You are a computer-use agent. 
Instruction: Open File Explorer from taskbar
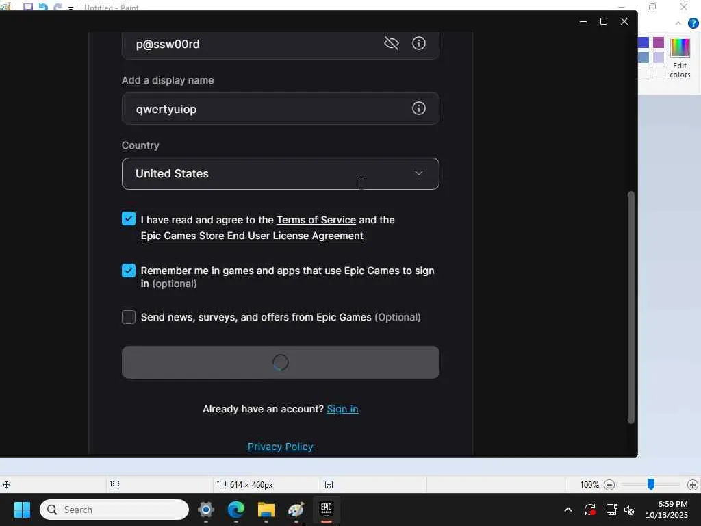point(266,510)
